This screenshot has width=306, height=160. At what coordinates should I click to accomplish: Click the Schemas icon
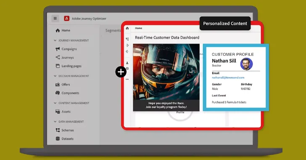58,130
